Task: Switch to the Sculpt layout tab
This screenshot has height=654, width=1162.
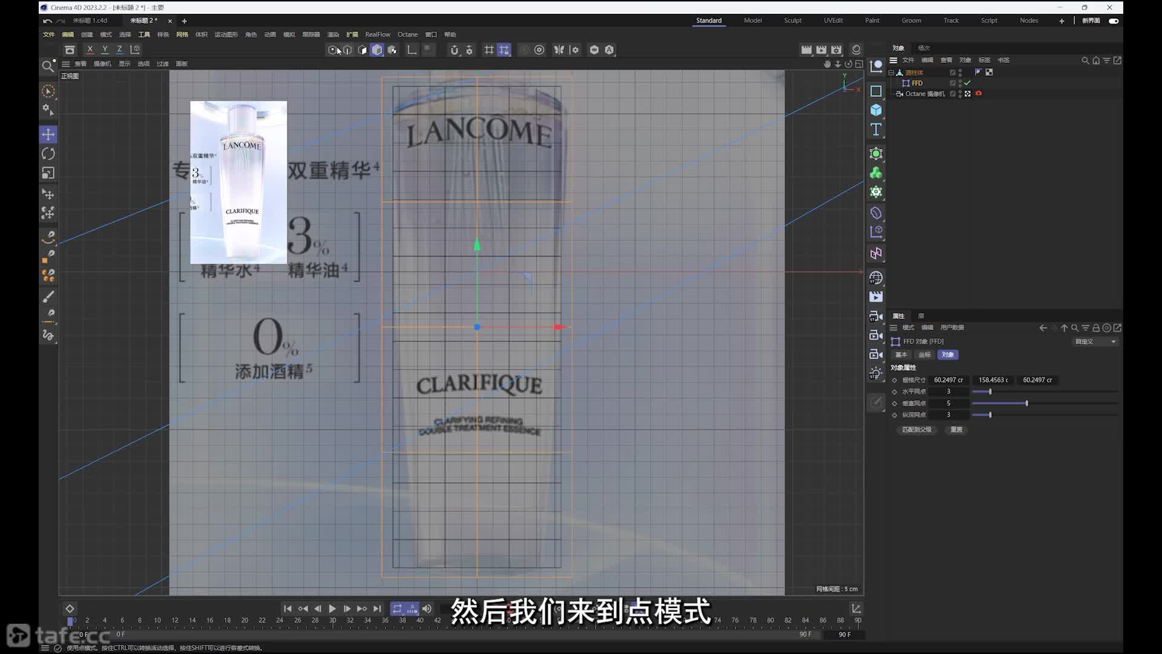Action: click(x=793, y=21)
